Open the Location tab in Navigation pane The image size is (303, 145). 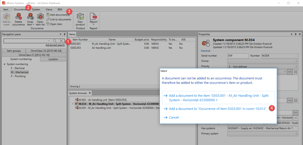click(x=53, y=59)
